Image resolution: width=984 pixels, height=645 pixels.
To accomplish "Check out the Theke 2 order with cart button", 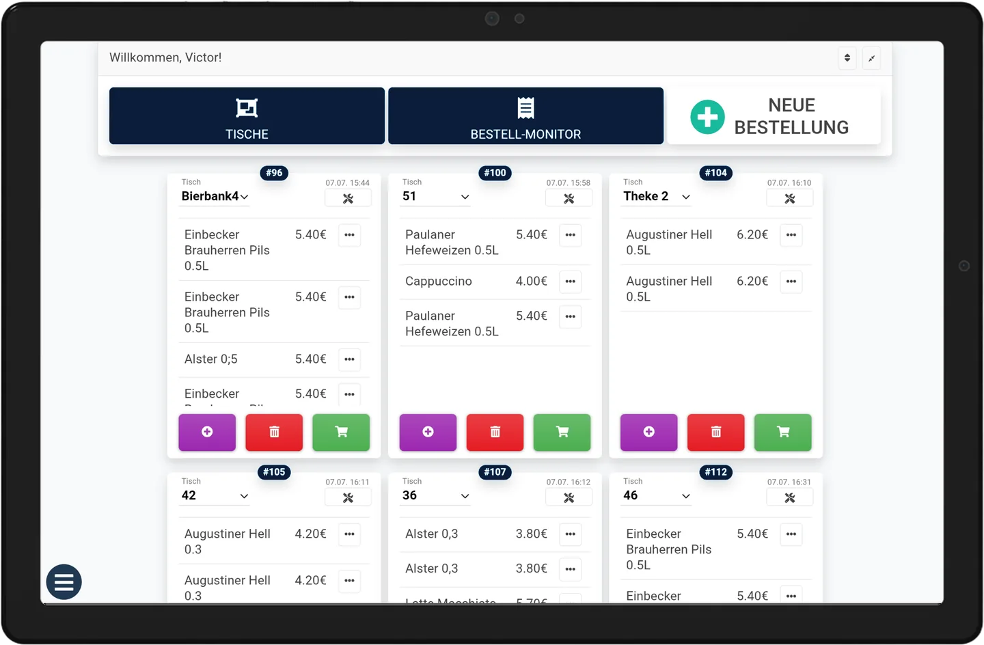I will [783, 432].
